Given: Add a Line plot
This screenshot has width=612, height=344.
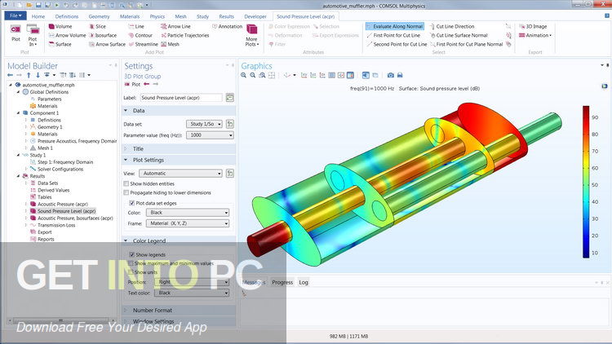Looking at the screenshot, I should point(136,27).
